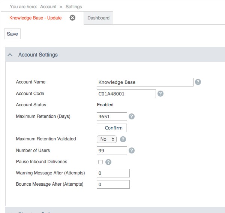Click the Enabled account status text
Viewport: 225px width, 213px height.
point(105,105)
